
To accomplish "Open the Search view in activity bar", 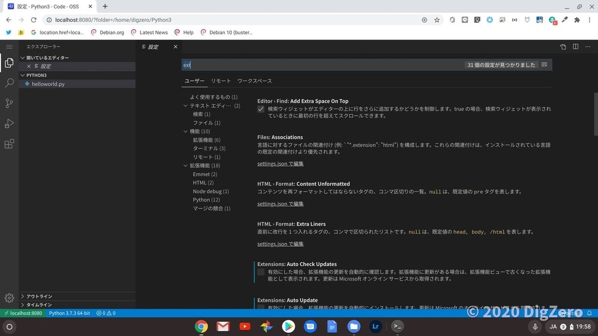I will click(x=9, y=83).
